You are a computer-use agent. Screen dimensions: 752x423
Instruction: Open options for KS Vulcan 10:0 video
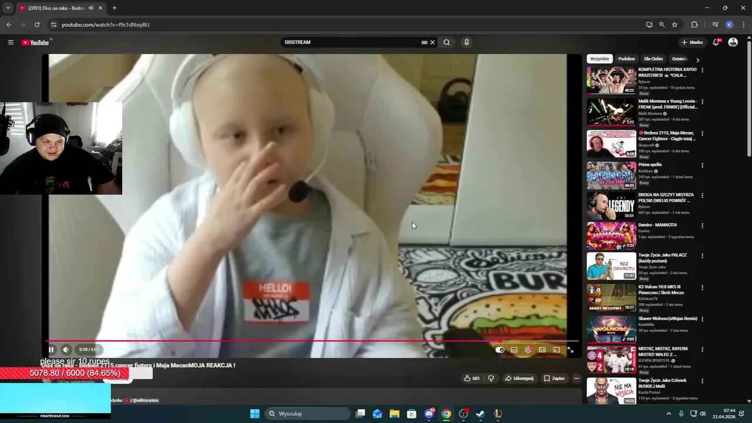click(x=702, y=288)
